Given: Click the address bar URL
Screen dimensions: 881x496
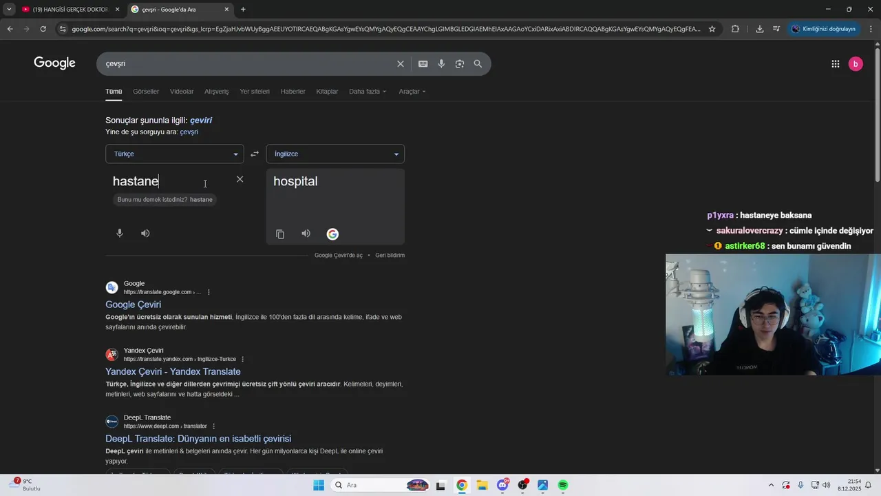Looking at the screenshot, I should pos(385,29).
